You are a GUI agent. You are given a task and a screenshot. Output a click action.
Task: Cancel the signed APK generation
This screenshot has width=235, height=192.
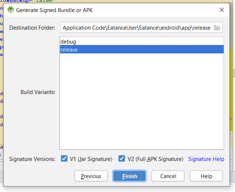168,176
